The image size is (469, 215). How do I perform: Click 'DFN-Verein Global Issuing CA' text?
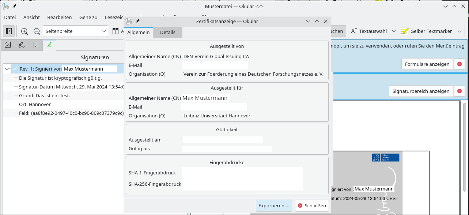point(216,57)
